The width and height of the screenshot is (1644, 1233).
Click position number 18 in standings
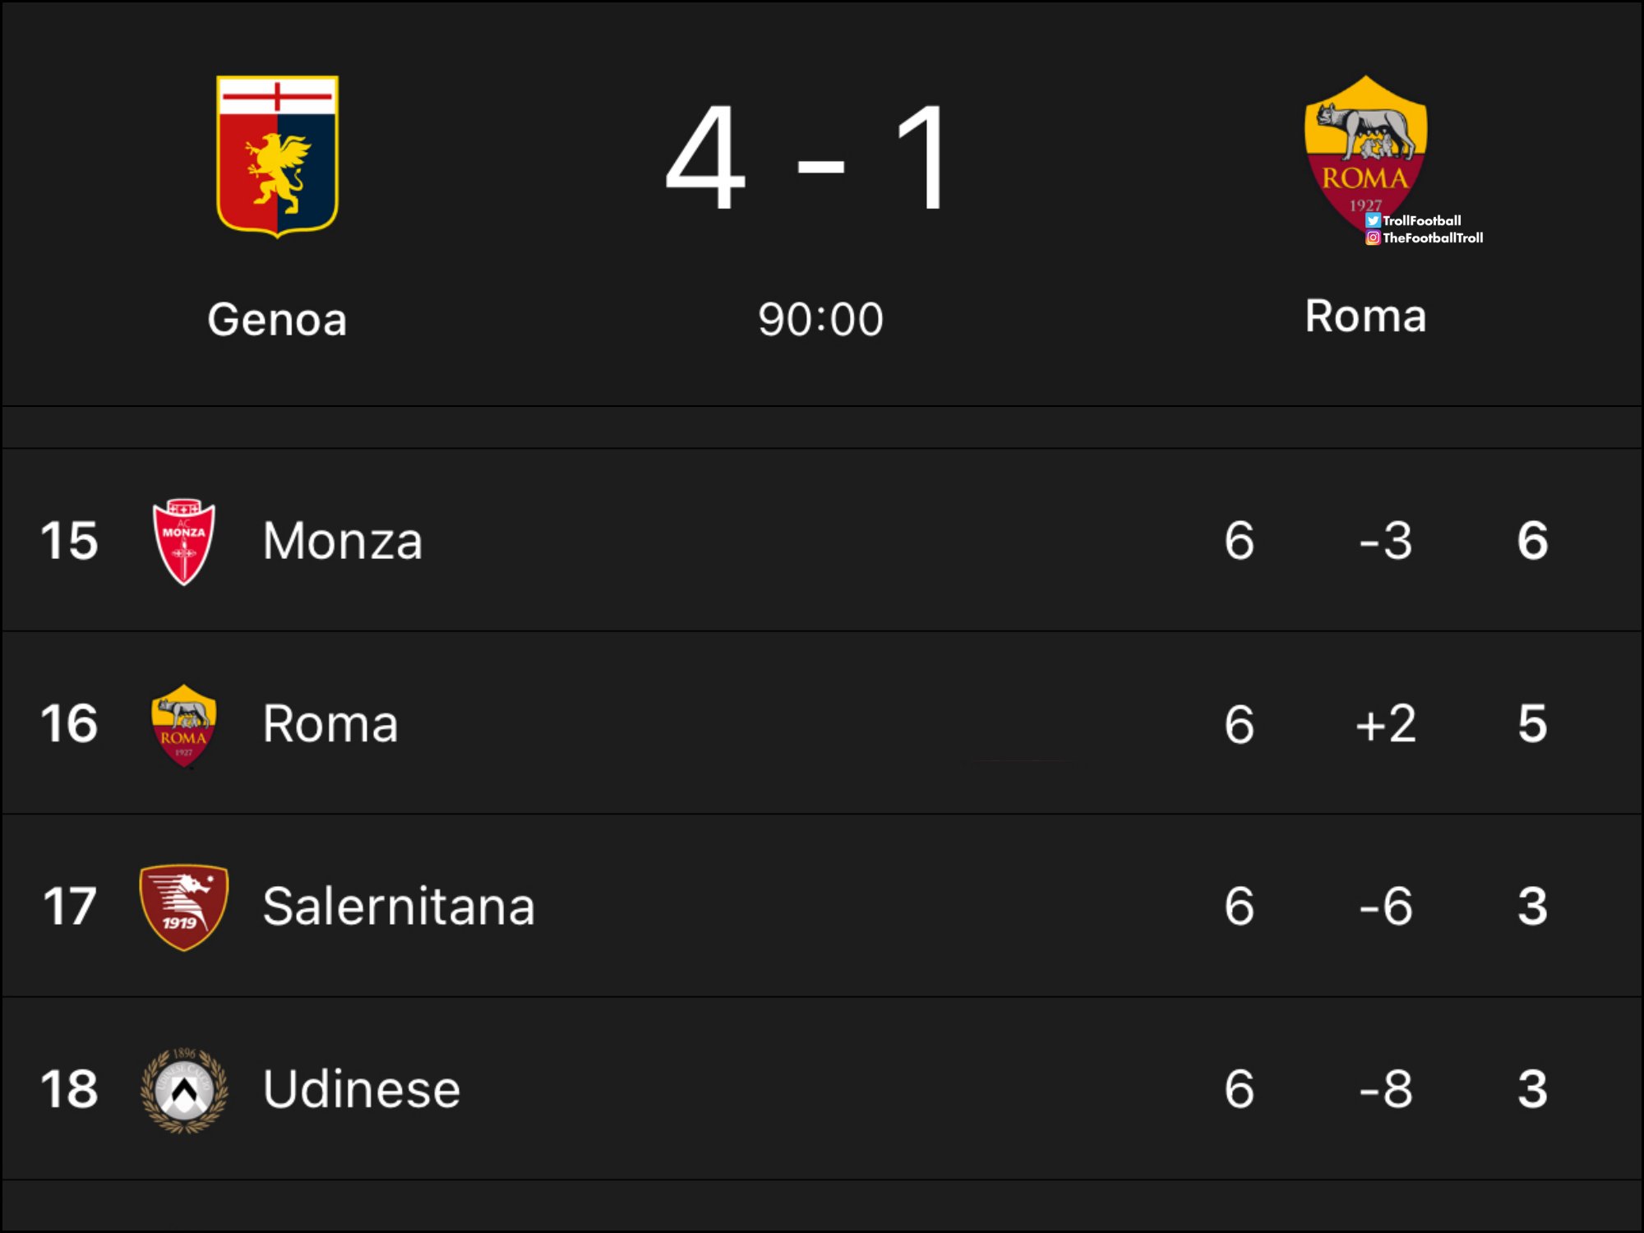[70, 1089]
